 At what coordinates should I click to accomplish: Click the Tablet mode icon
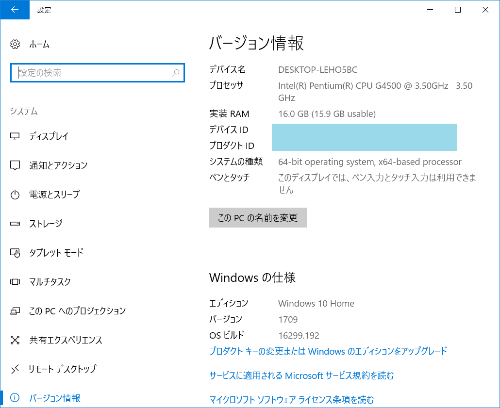tap(15, 253)
